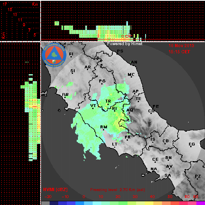Screen dimensions: 205x205
Task: Select the 'FG' city label on map
Action: point(192,144)
